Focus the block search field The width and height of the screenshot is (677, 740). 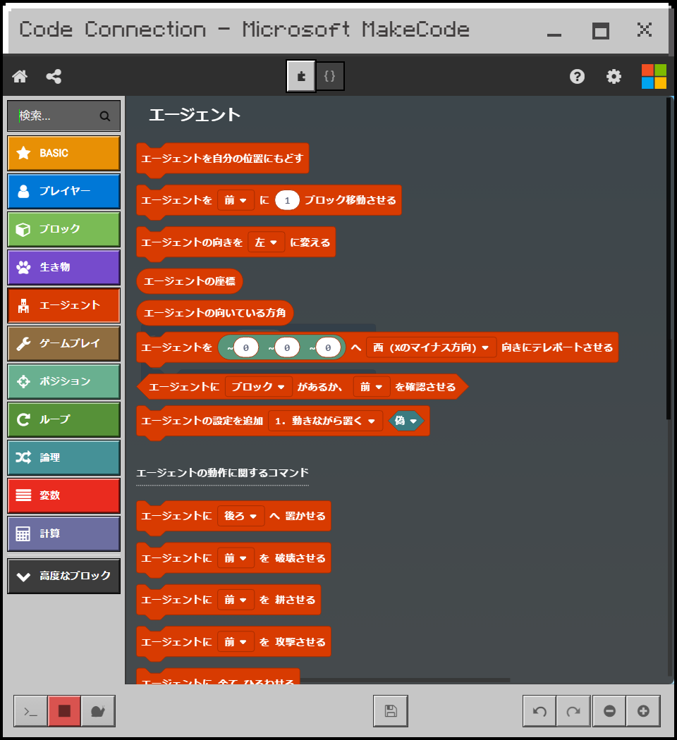click(x=63, y=116)
